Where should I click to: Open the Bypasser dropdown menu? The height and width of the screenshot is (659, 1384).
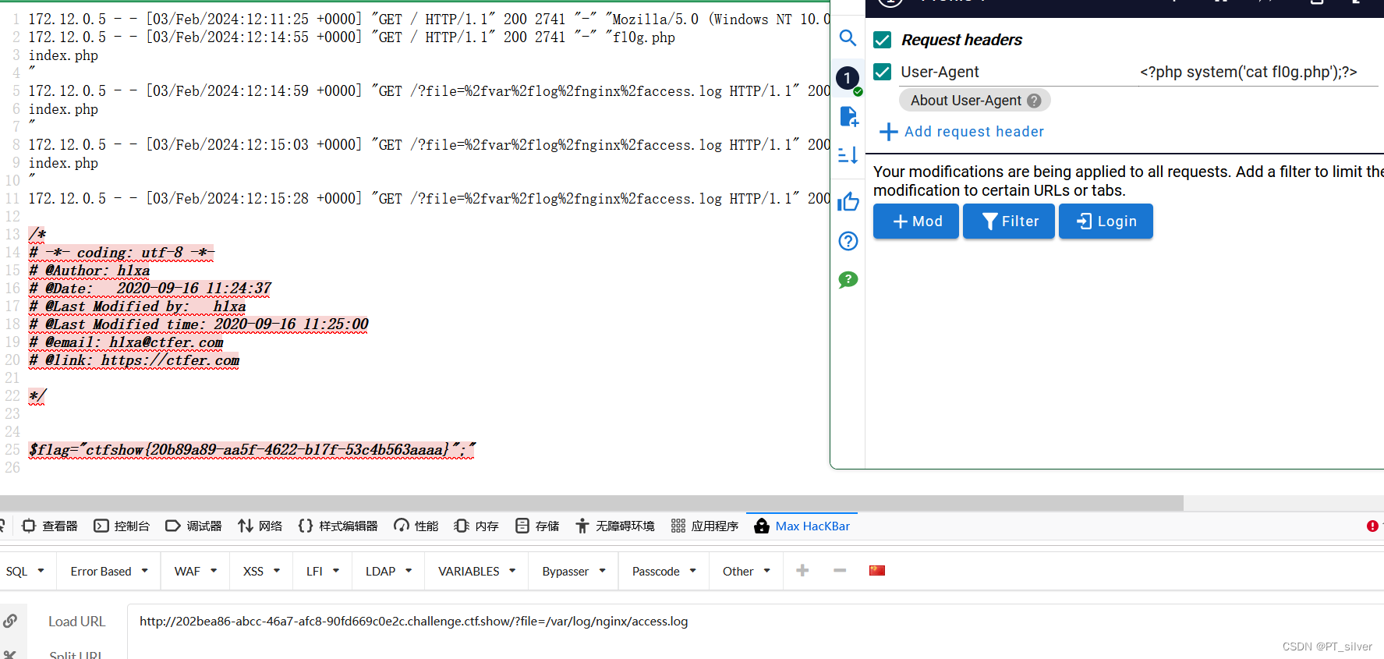coord(574,571)
